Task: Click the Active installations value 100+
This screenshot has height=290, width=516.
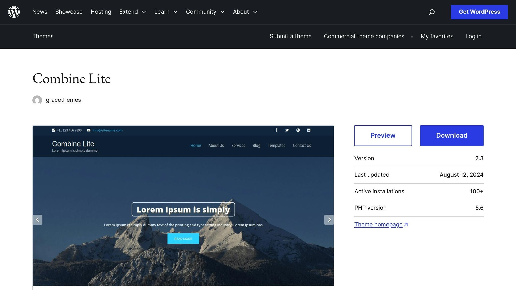Action: point(476,191)
